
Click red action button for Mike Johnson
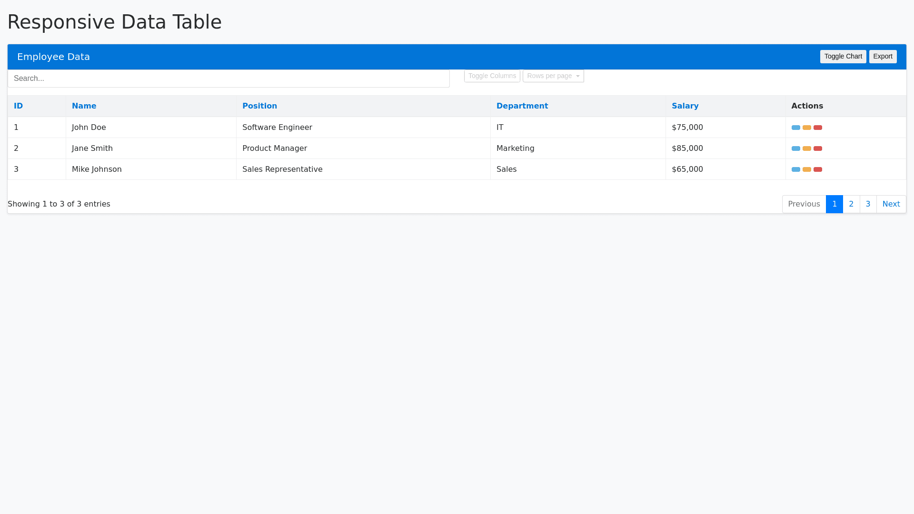817,169
